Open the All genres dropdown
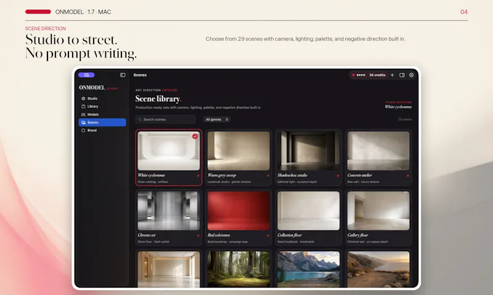The image size is (493, 295). click(217, 119)
